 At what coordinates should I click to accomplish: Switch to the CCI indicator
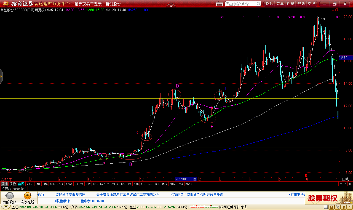click(x=151, y=184)
